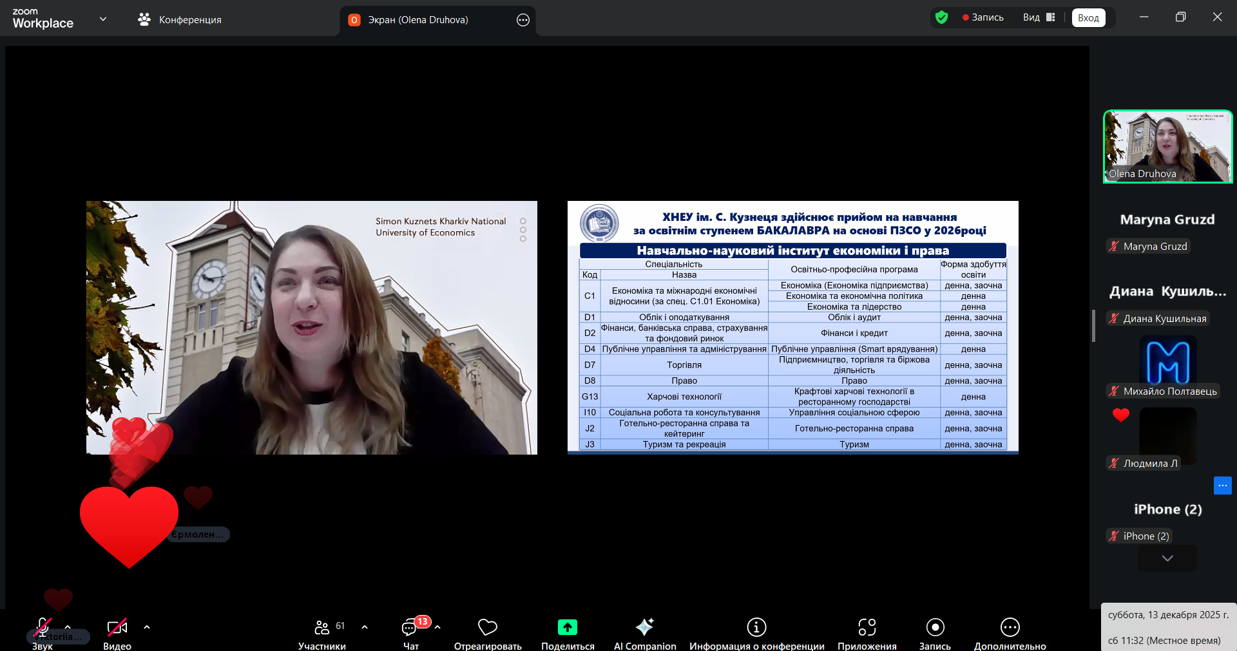Screen dimensions: 1237x651
Task: Unmute the microphone audio button
Action: pyautogui.click(x=43, y=627)
